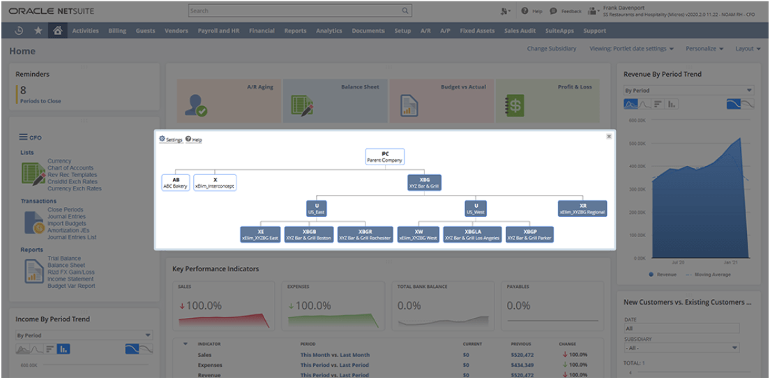Viewport: 770px width, 380px height.
Task: Open the Budget vs Actual tile
Action: (441, 100)
